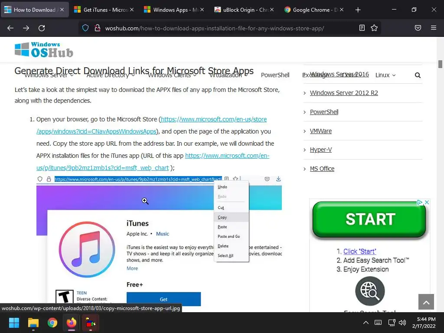Reload the current page
This screenshot has height=333, width=444.
click(x=42, y=28)
